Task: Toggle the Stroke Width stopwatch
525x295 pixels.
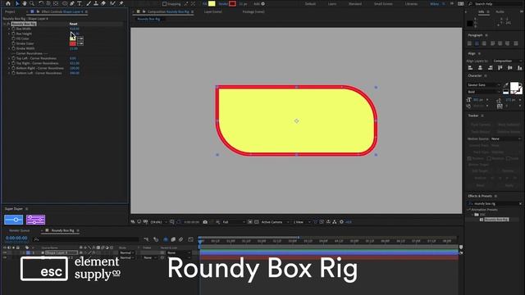Action: [x=14, y=48]
